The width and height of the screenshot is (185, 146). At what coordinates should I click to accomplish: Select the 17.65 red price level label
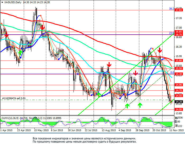point(179,10)
